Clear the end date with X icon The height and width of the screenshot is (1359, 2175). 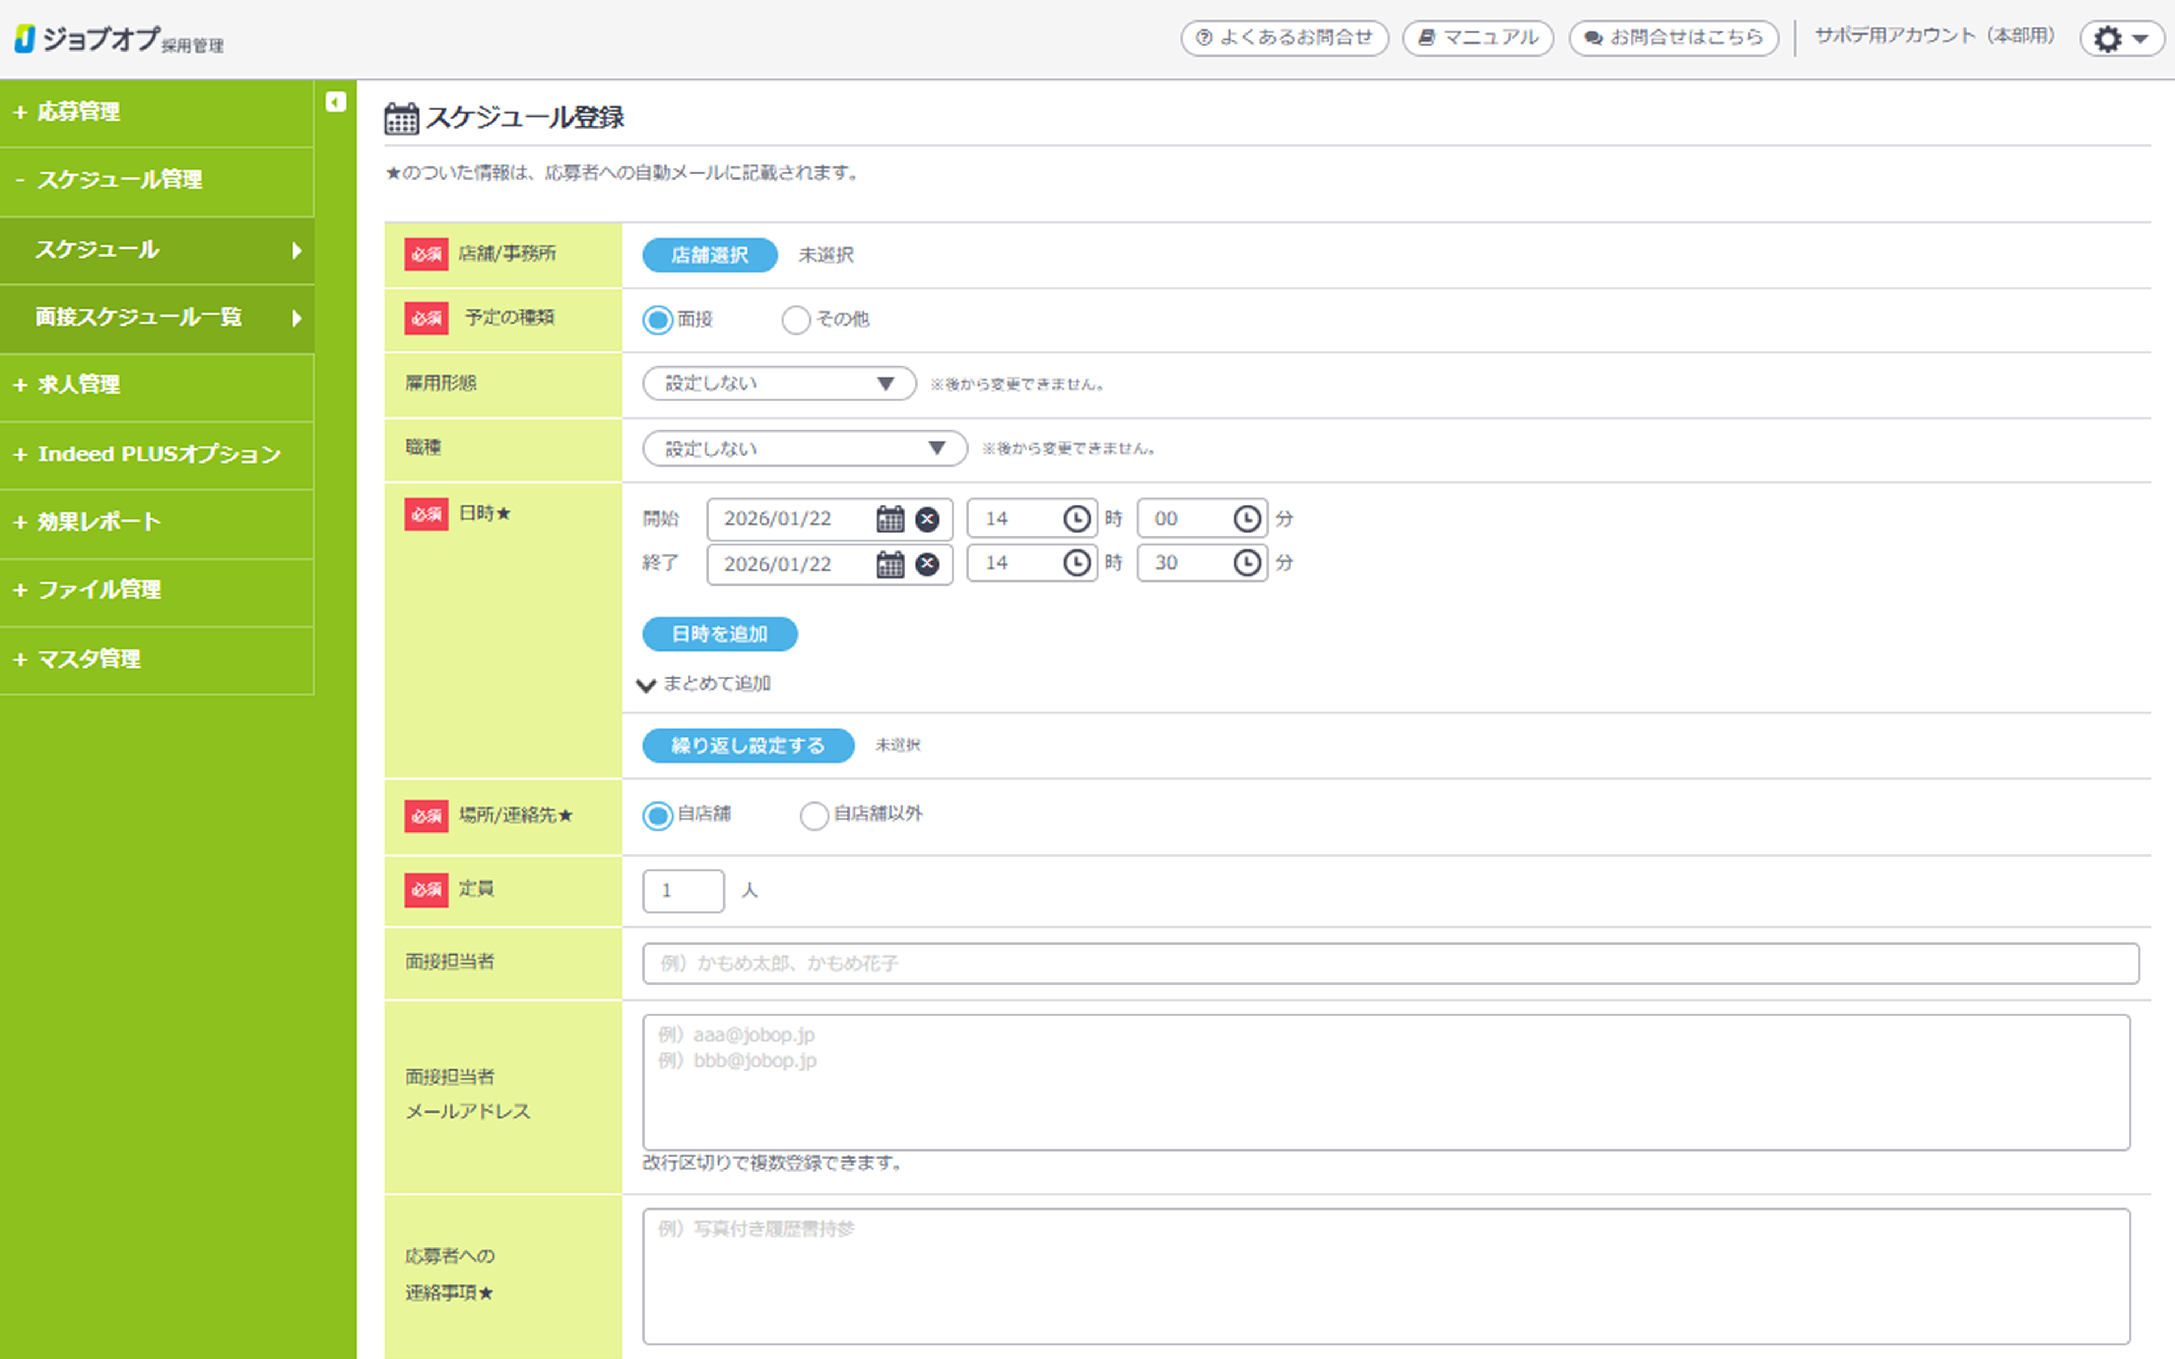click(x=927, y=563)
